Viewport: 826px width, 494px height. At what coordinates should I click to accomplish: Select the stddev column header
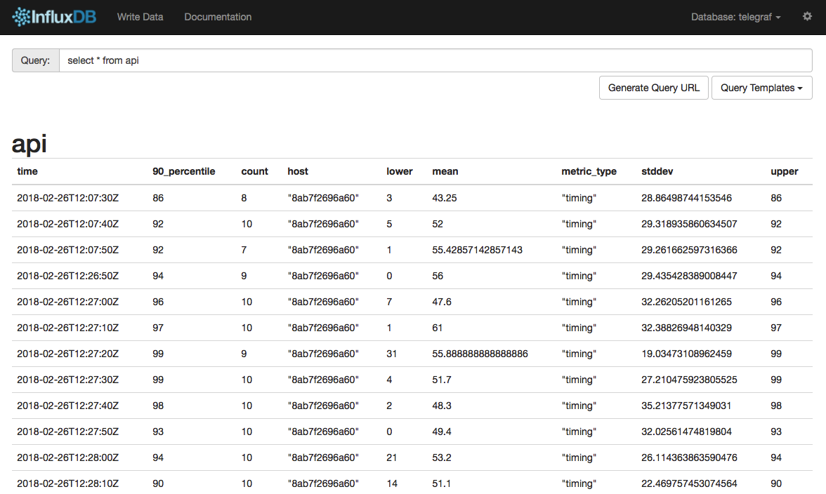pos(657,171)
